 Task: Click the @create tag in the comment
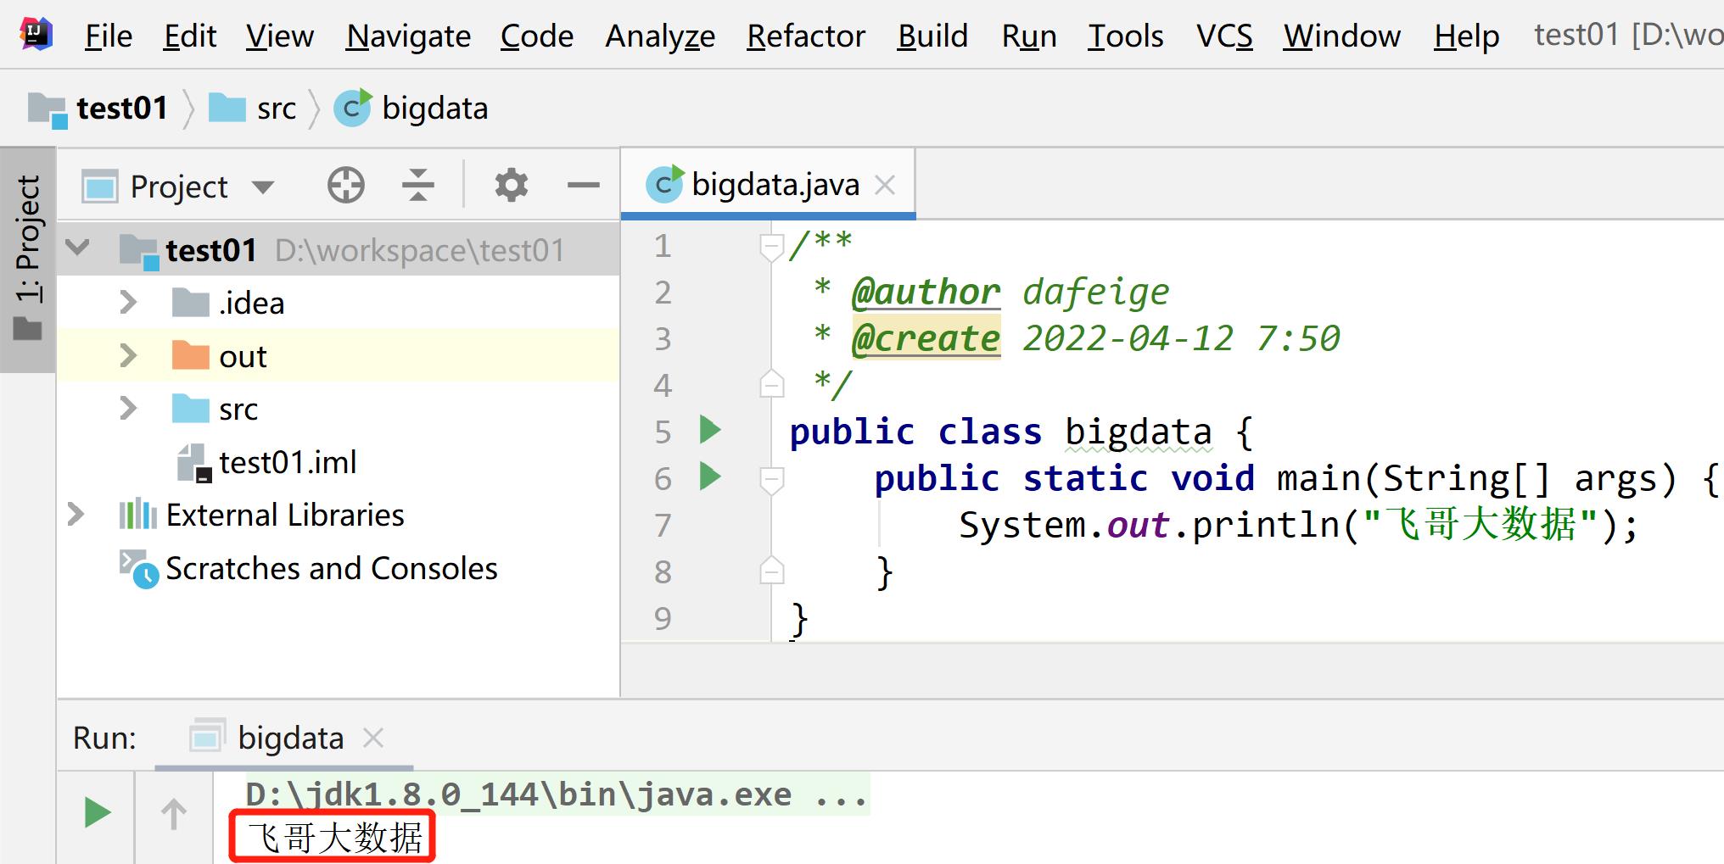tap(926, 339)
